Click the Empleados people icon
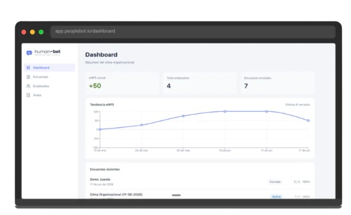Screen dimensions: 351x215 click(x=28, y=86)
